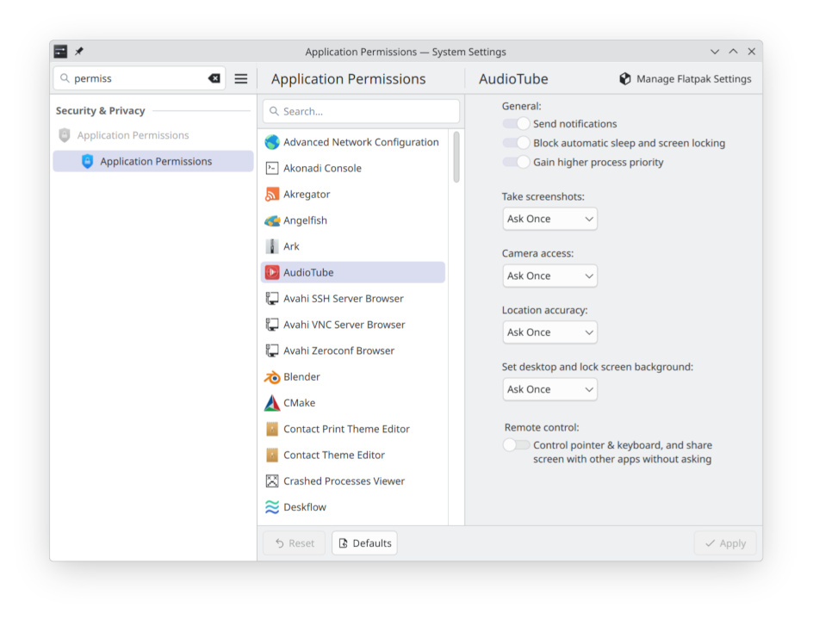Viewport: 813px width, 620px height.
Task: Click the Angelfish browser icon
Action: [x=272, y=220]
